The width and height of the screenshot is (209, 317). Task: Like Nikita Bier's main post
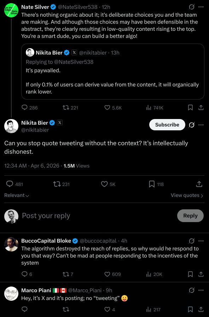pos(104,184)
